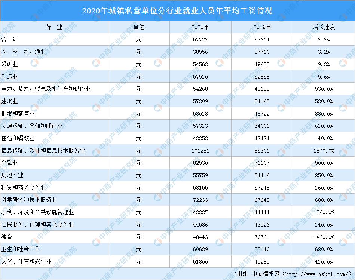Click the 2019 value 57248
This screenshot has height=280, width=355.
262,188
